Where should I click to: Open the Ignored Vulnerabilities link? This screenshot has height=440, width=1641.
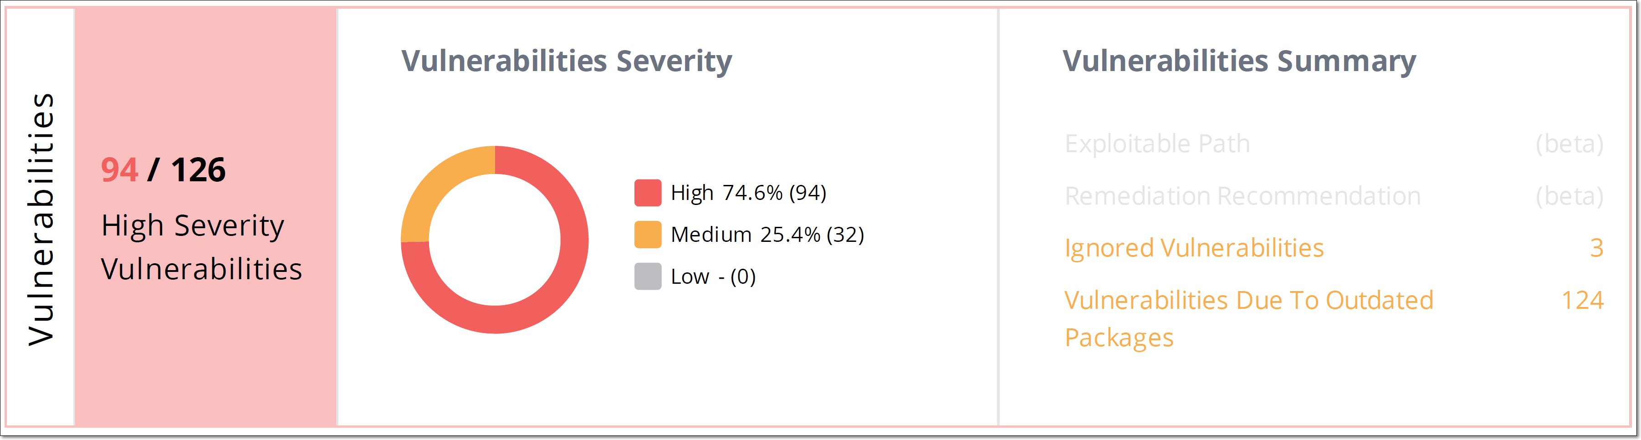pyautogui.click(x=1194, y=248)
